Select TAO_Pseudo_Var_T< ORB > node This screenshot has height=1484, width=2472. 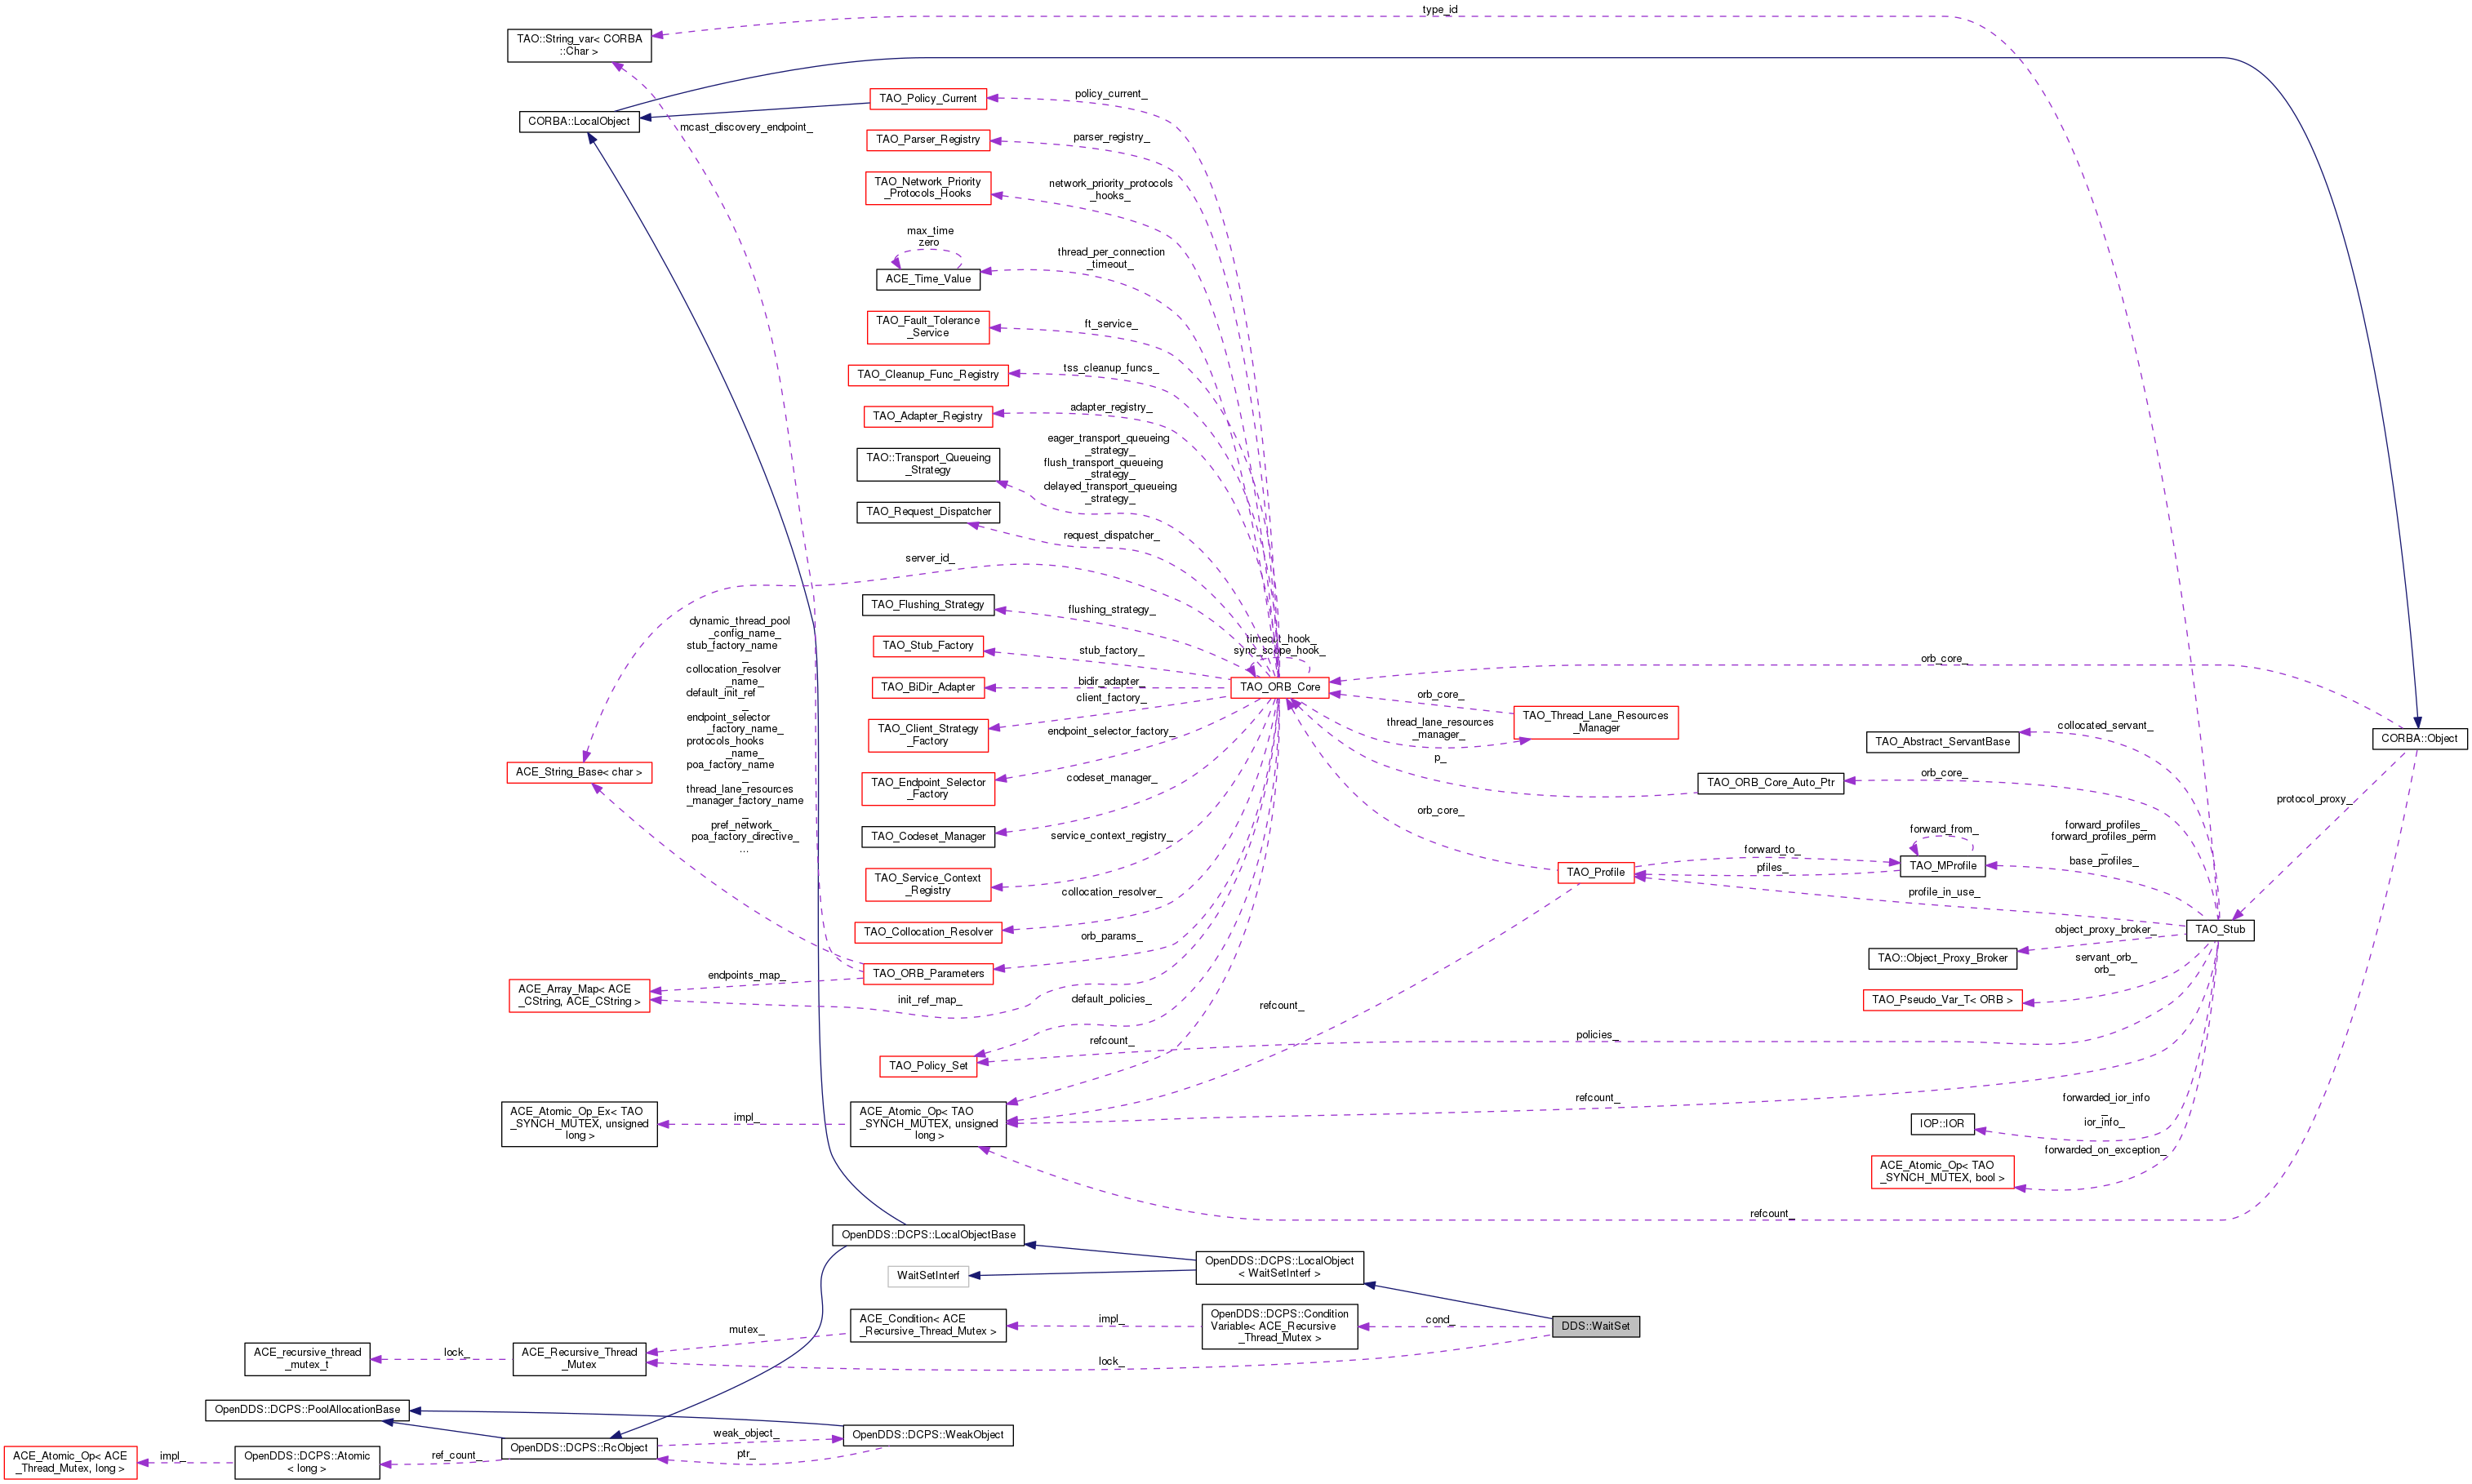click(1942, 1000)
